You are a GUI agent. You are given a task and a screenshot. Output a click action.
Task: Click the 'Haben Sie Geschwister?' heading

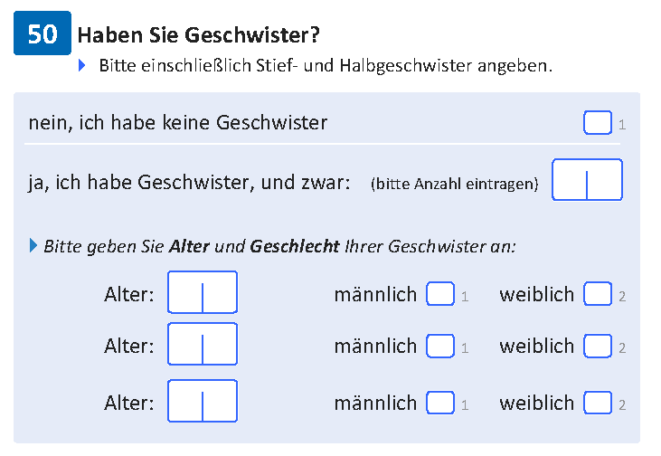[199, 35]
